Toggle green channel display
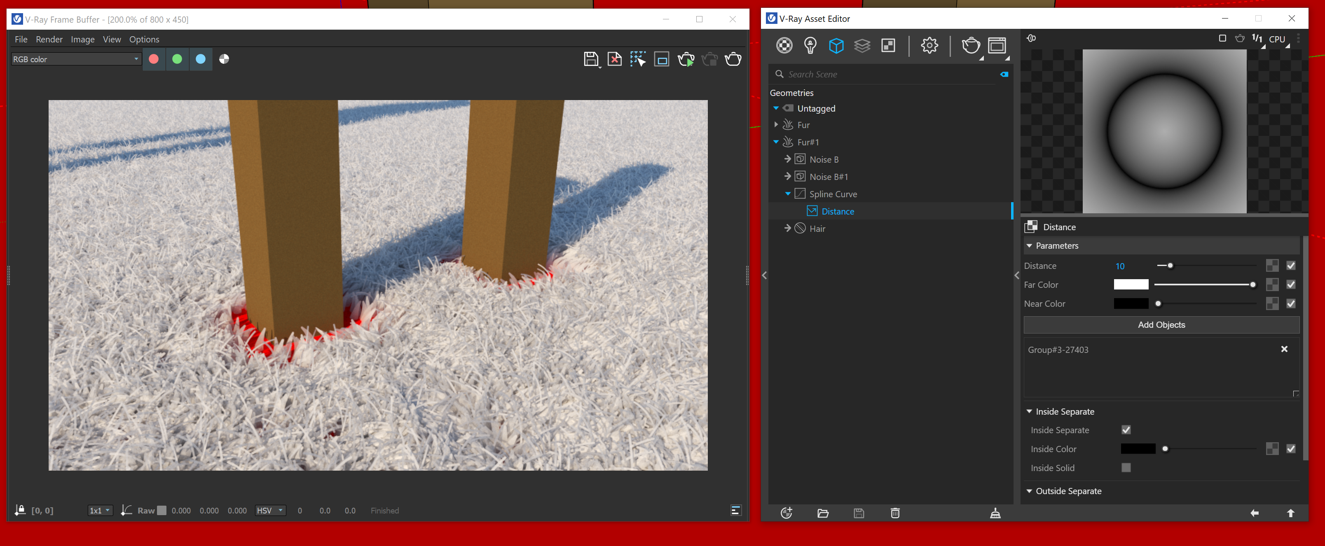This screenshot has width=1325, height=546. click(x=177, y=59)
